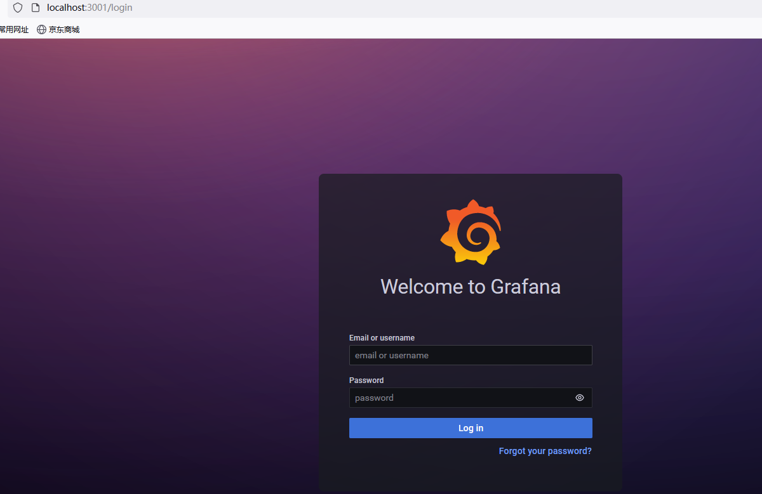Open the Forgot your password link
The width and height of the screenshot is (762, 494).
point(545,451)
